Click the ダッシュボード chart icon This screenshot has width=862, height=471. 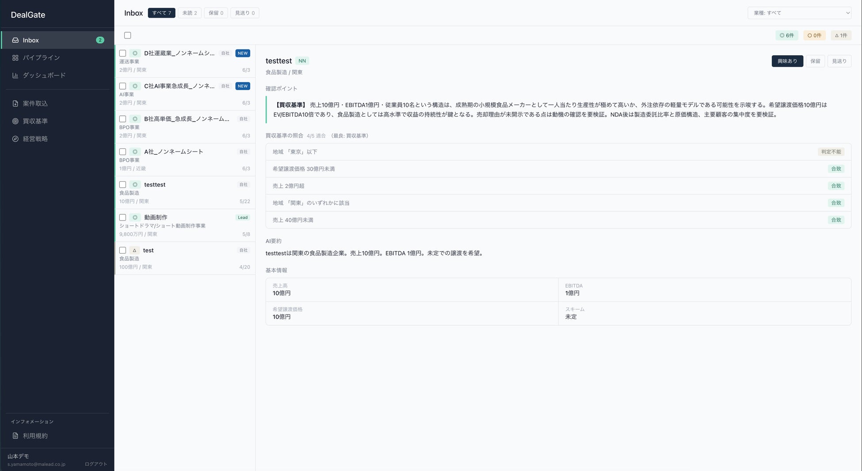pos(15,76)
